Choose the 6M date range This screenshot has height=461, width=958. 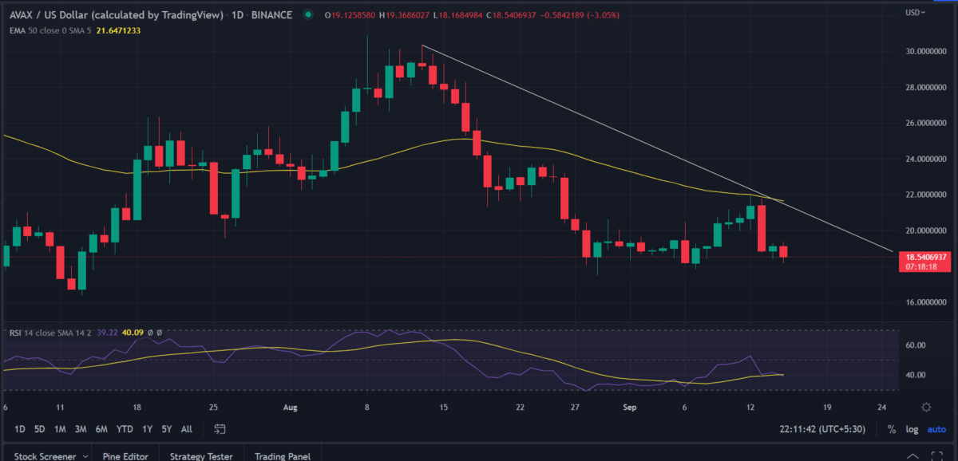tap(102, 429)
